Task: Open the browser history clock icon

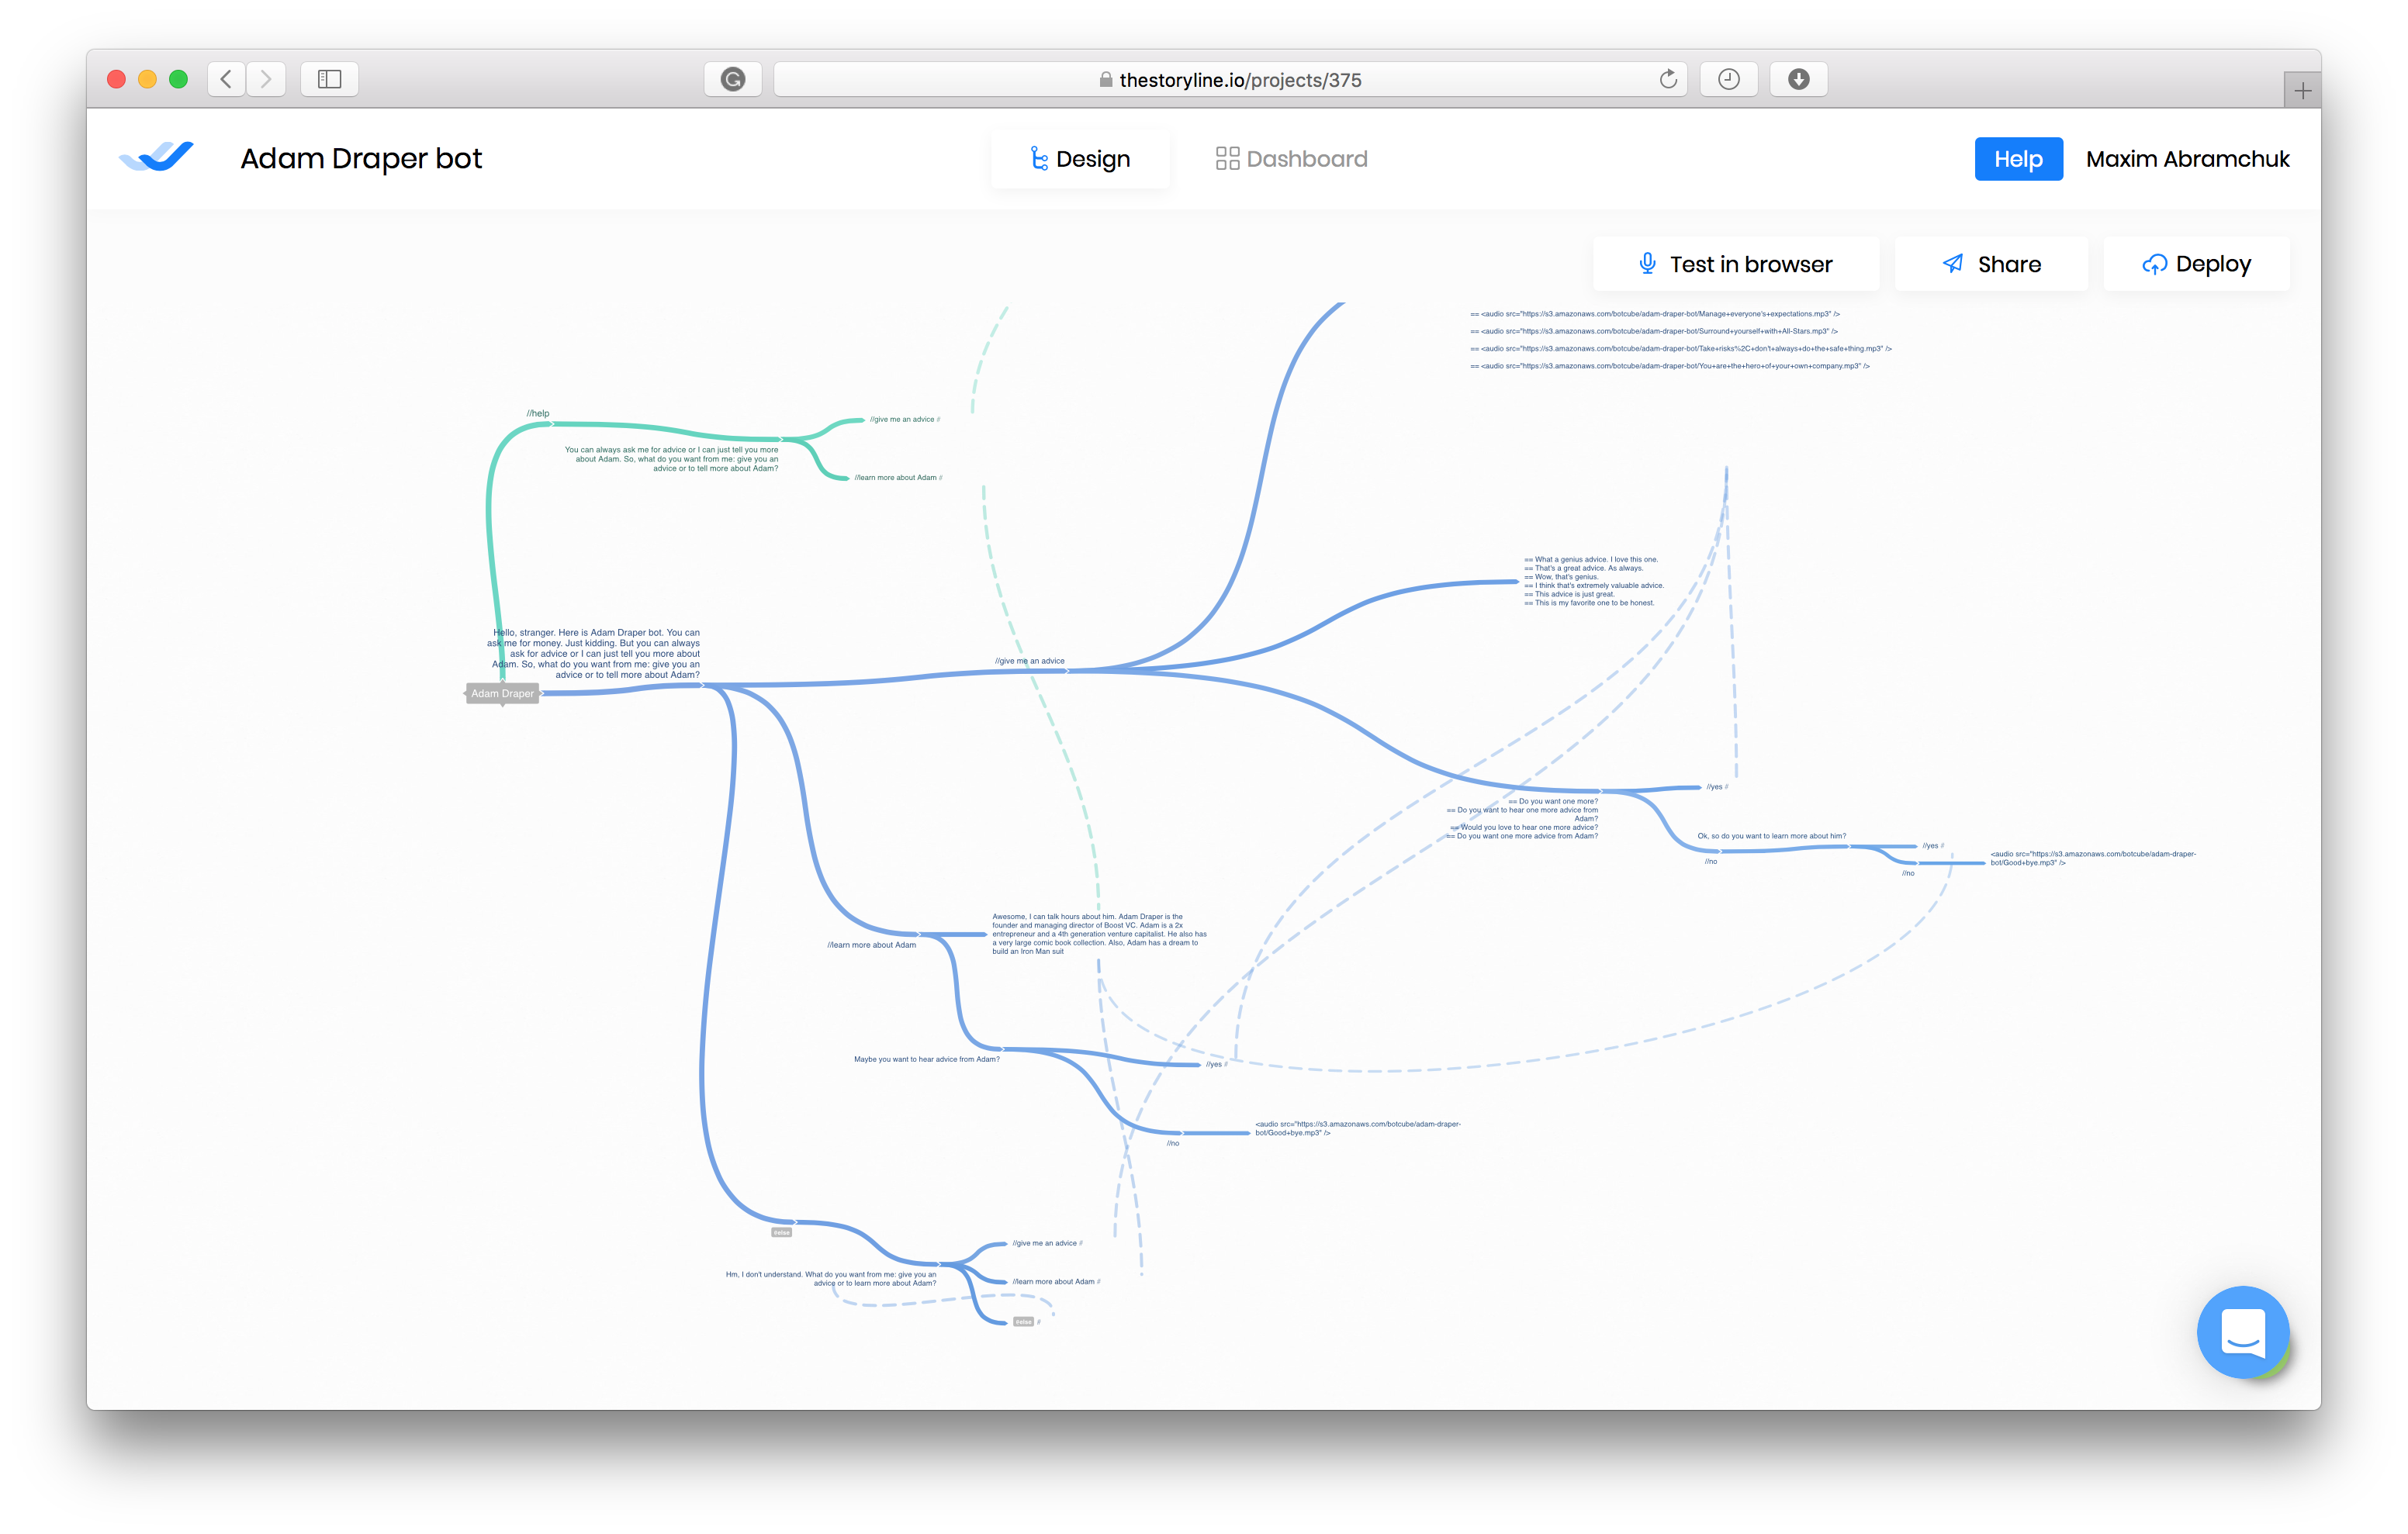Action: (x=1728, y=79)
